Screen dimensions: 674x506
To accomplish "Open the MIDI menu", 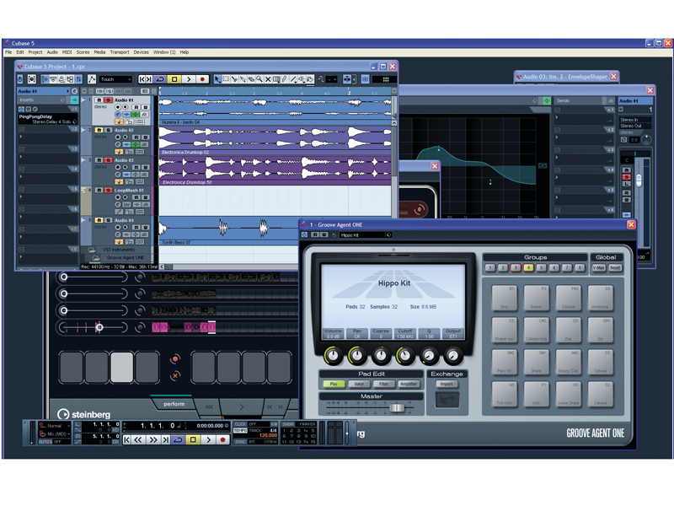I will click(x=67, y=52).
